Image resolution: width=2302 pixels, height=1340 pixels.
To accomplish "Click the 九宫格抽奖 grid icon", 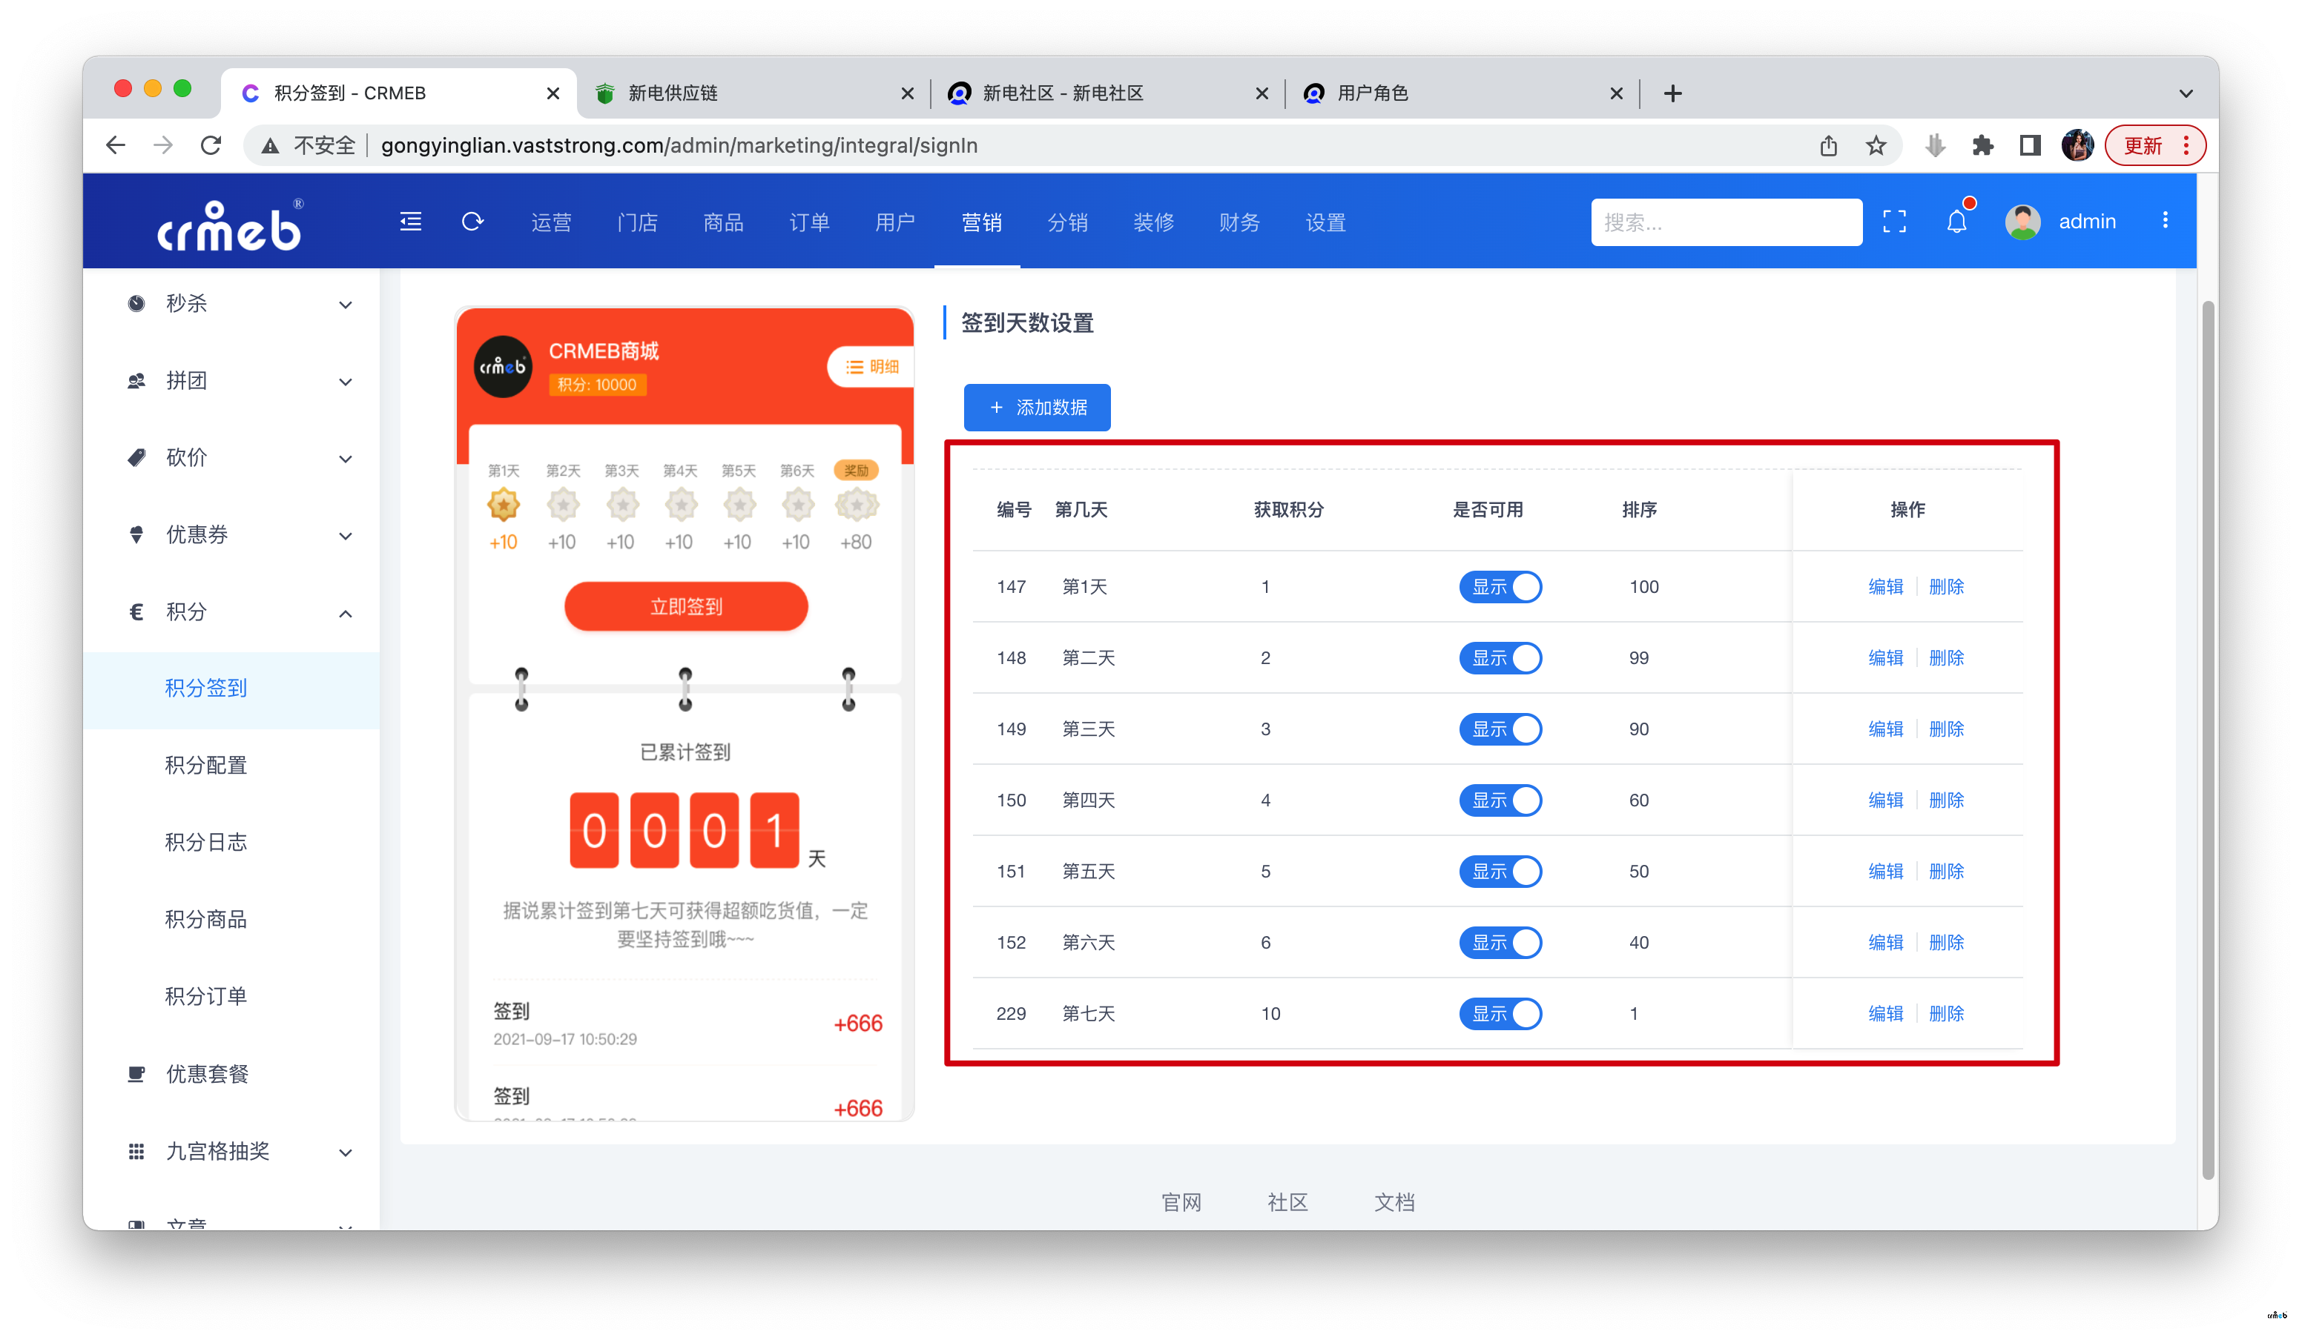I will (136, 1151).
